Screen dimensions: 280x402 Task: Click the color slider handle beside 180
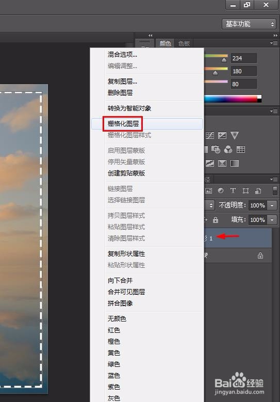(x=215, y=73)
